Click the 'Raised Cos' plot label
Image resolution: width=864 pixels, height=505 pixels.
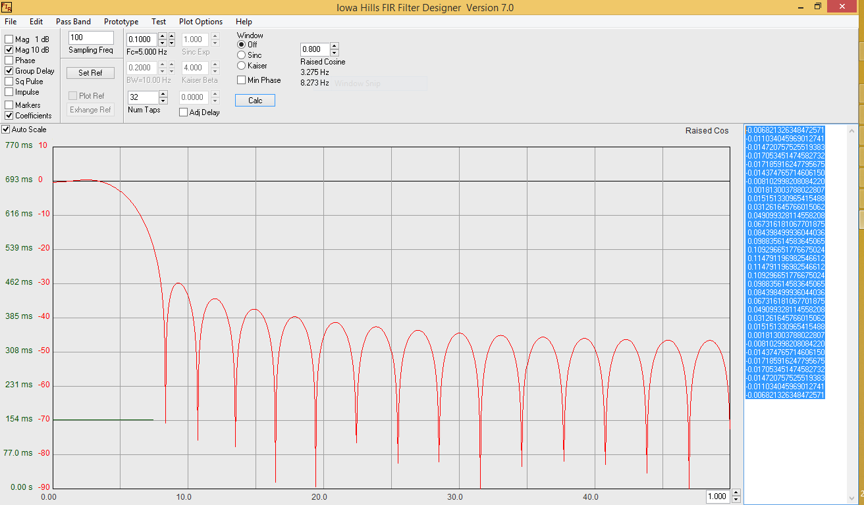click(707, 131)
